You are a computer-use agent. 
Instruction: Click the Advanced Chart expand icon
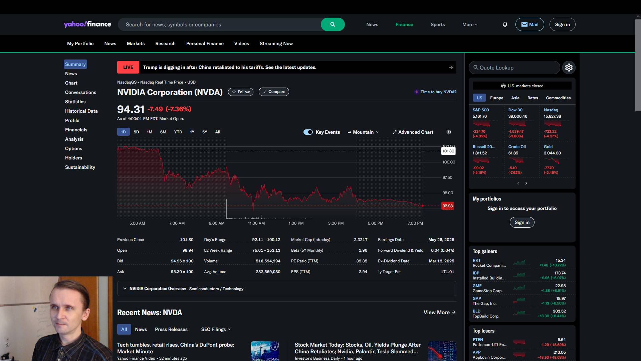(394, 132)
